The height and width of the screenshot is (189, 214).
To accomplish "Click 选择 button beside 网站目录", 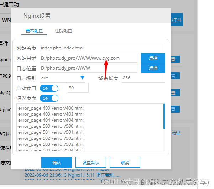I will click(153, 58).
